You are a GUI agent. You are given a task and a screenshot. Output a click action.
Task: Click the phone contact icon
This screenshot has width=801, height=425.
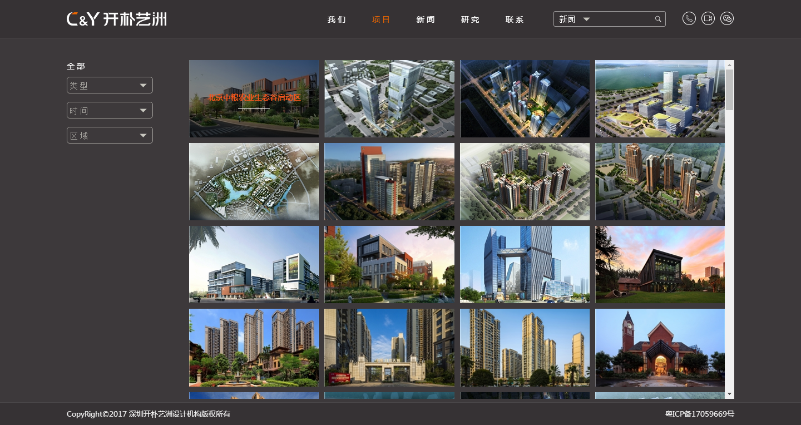(x=689, y=18)
